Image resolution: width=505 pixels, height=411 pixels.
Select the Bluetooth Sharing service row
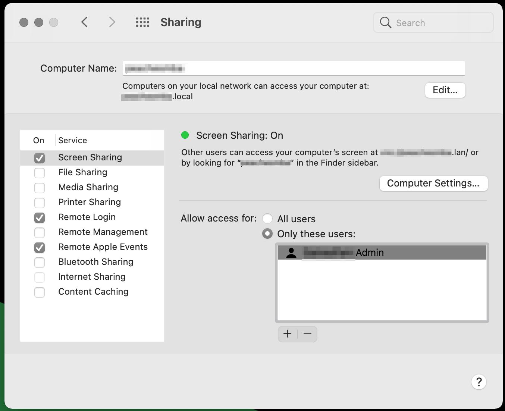[92, 262]
